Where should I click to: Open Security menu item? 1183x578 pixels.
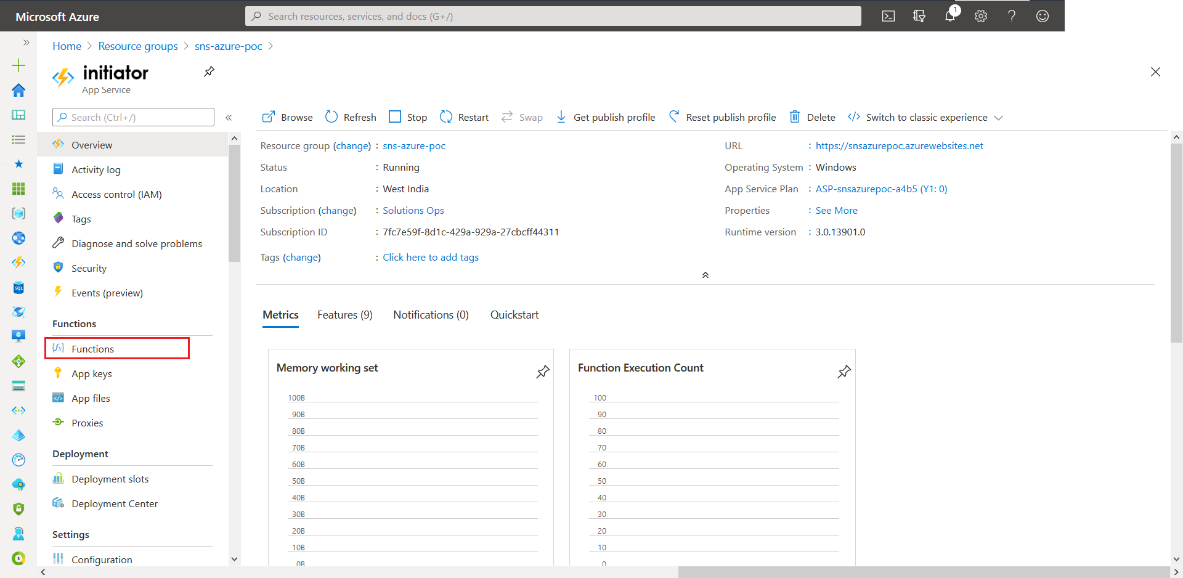tap(132, 268)
